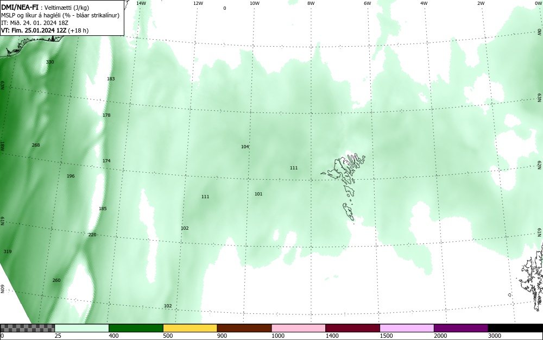The width and height of the screenshot is (543, 340).
Task: Click the 319 value on the map
Action: pos(7,251)
